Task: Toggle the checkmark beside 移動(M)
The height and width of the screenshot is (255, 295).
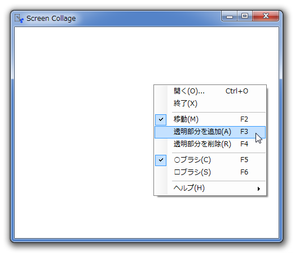Action: click(161, 119)
